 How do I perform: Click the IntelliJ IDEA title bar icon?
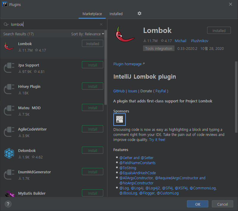(5, 4)
